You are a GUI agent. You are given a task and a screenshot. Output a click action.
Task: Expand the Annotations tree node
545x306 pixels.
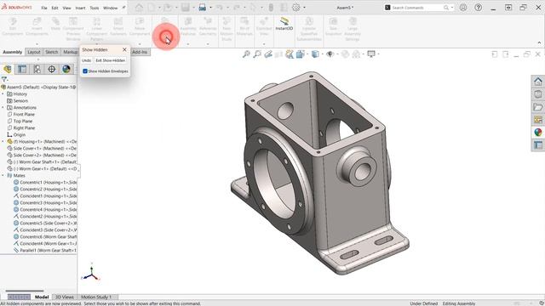coord(3,108)
